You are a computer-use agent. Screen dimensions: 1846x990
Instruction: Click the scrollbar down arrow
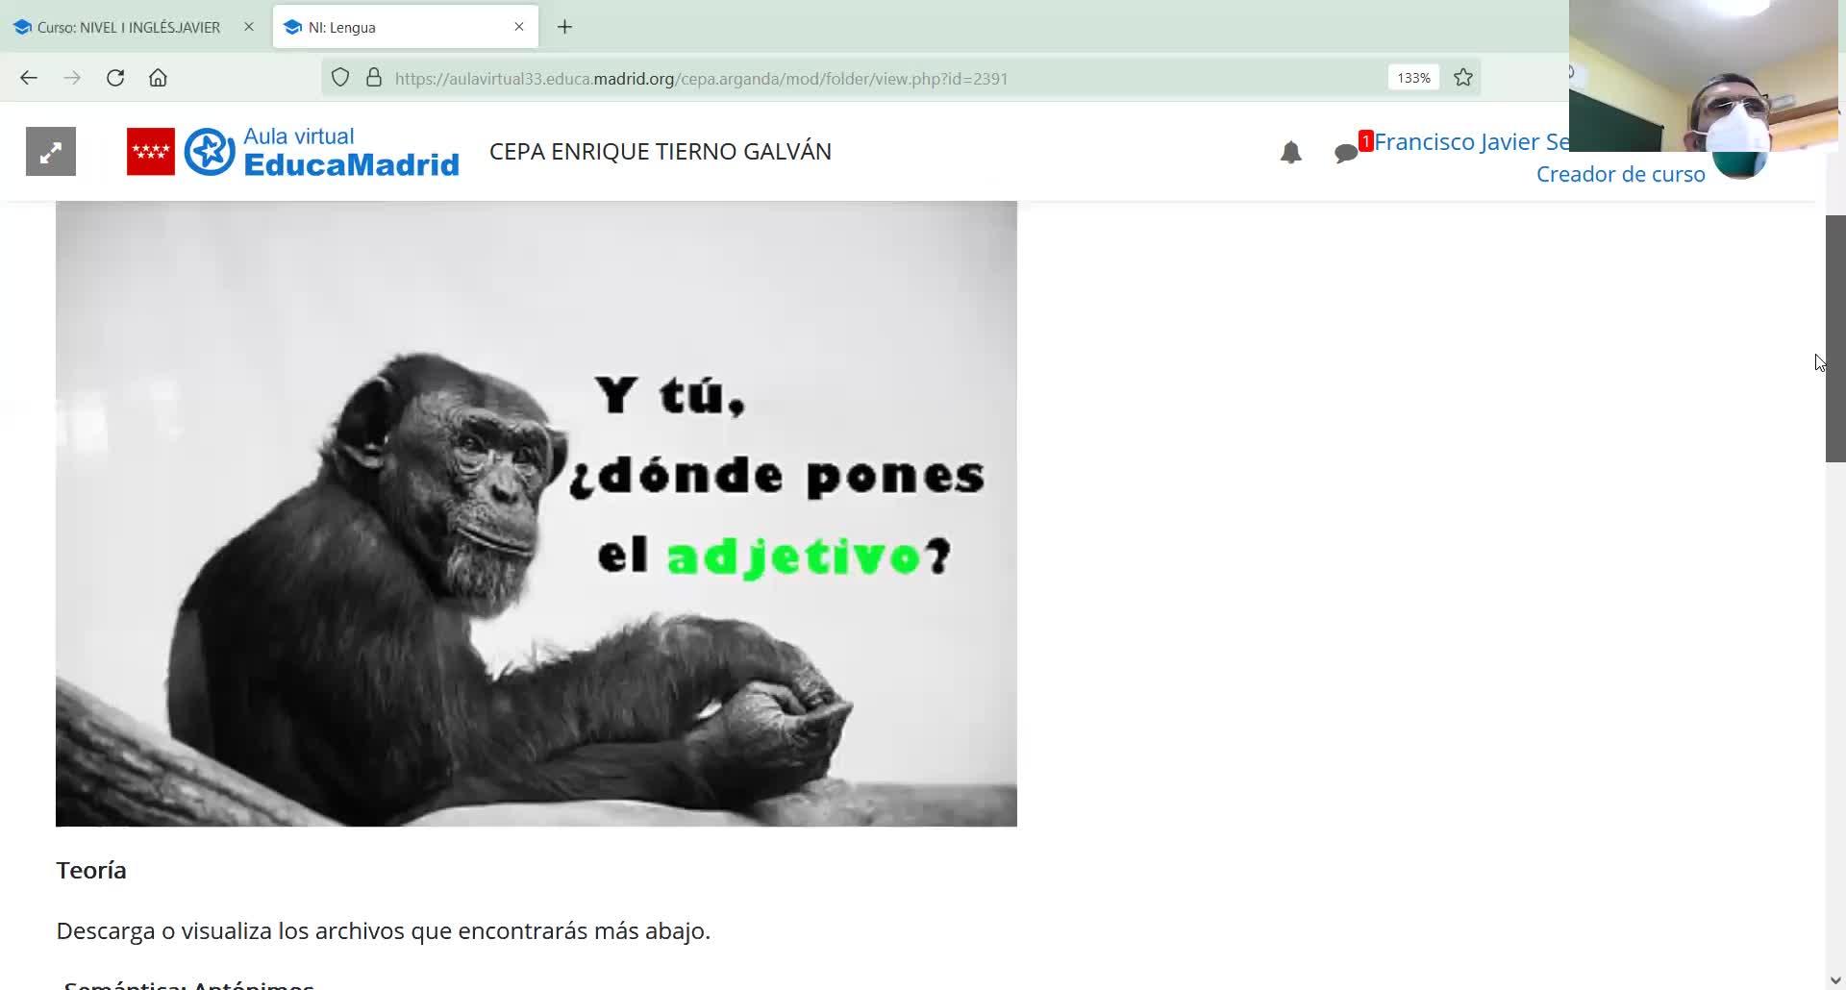click(x=1835, y=980)
